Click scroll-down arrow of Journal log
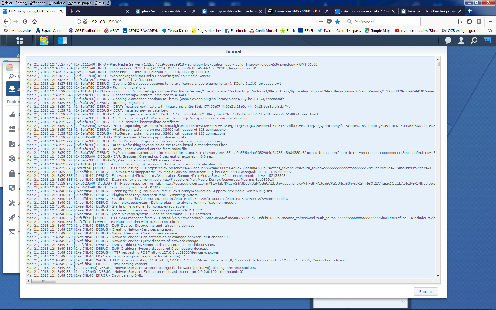Image resolution: width=496 pixels, height=310 pixels. pyautogui.click(x=438, y=276)
